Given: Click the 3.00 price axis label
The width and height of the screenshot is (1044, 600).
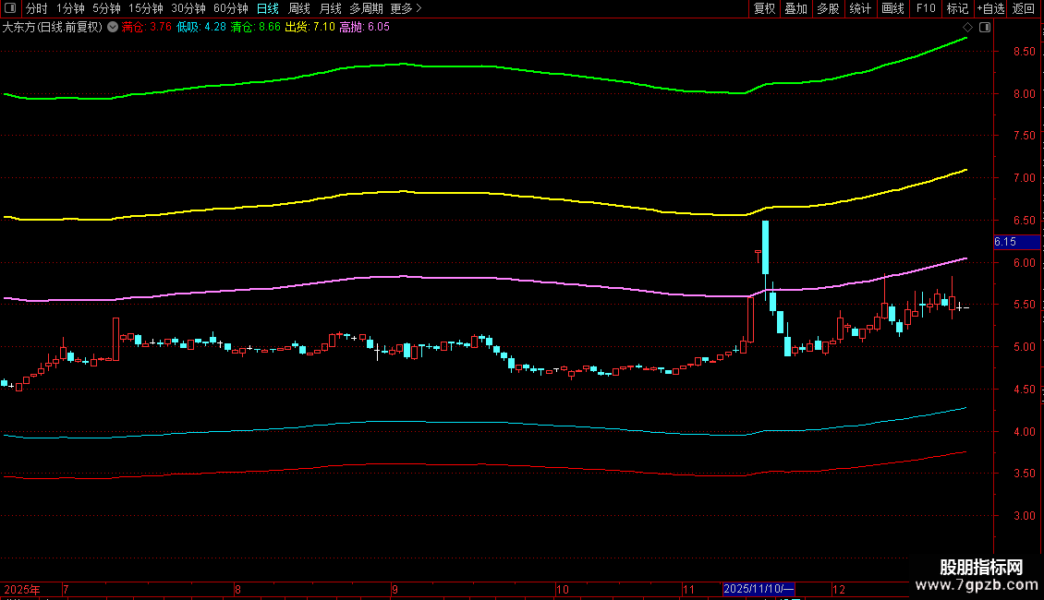Looking at the screenshot, I should click(x=1024, y=515).
